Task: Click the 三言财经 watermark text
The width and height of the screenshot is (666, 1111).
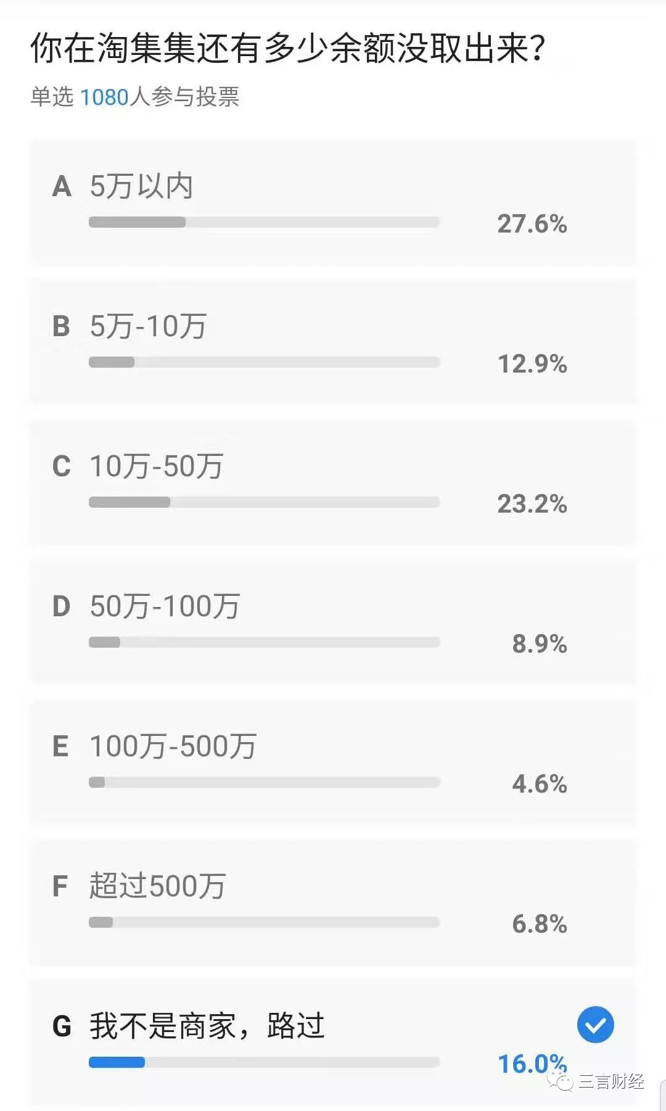Action: (x=611, y=1081)
